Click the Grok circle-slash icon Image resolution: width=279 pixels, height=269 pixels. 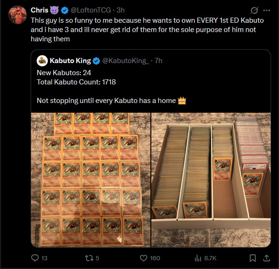click(x=254, y=10)
